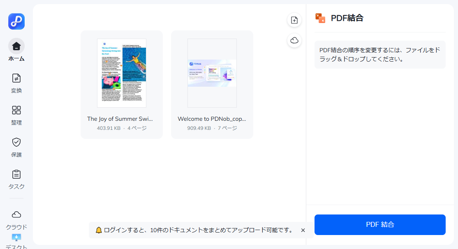Viewport: 458px width, 249px height.
Task: Click the add document icon
Action: [294, 20]
